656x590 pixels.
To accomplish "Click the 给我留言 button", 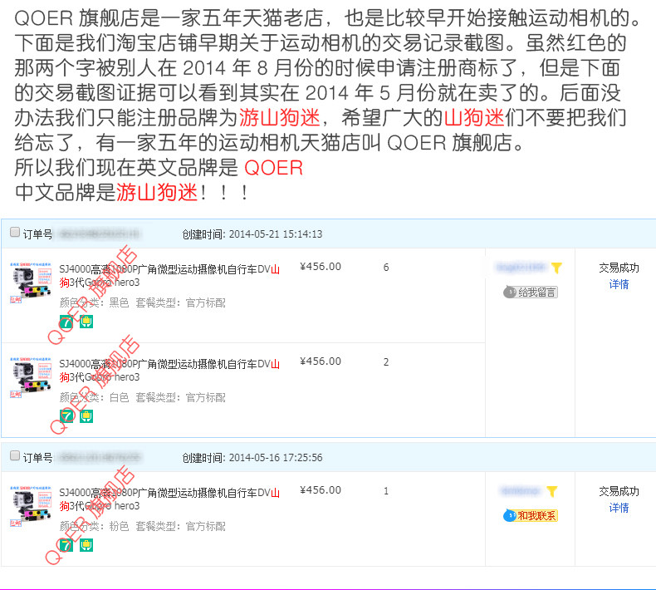I will coord(531,292).
